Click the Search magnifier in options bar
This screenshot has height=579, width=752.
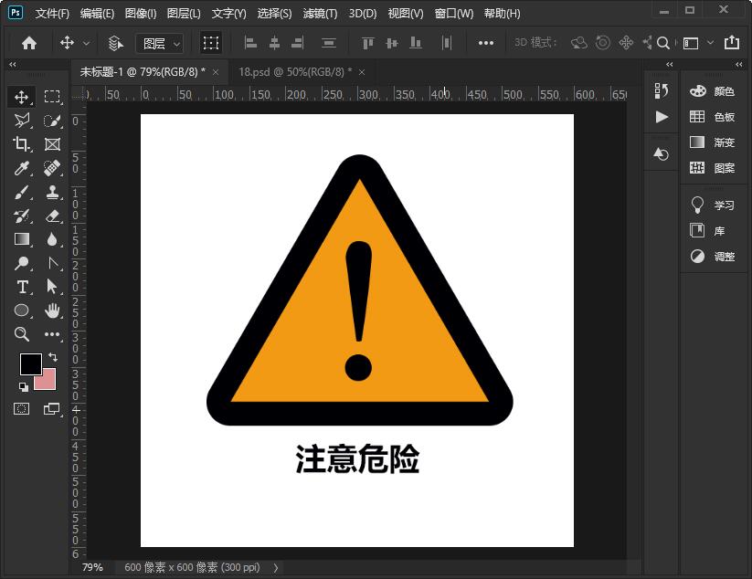point(663,43)
